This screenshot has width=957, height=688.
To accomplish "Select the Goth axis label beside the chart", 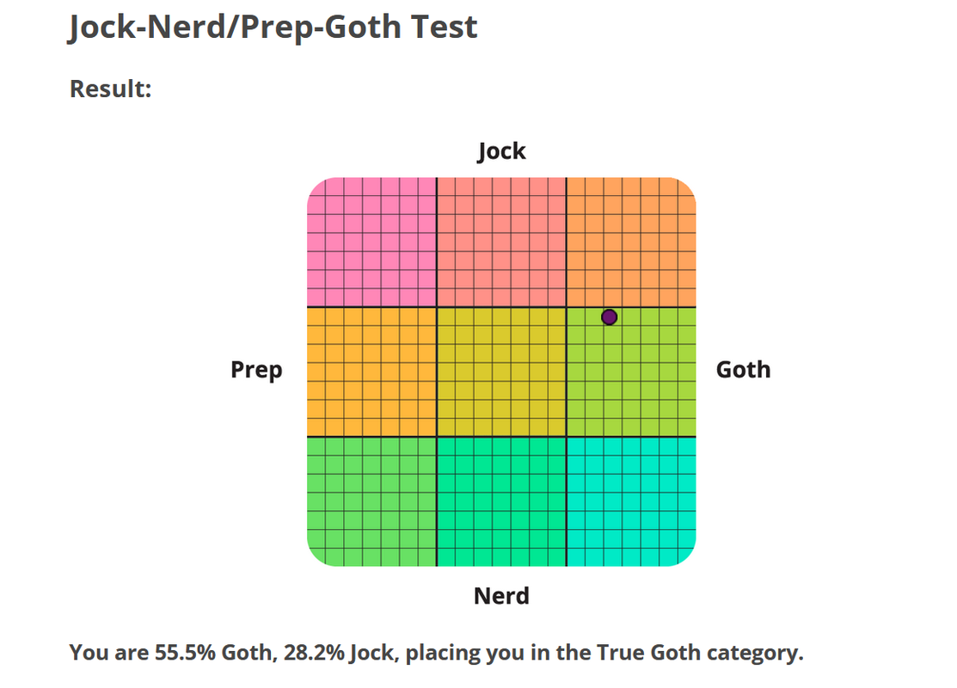I will 743,370.
